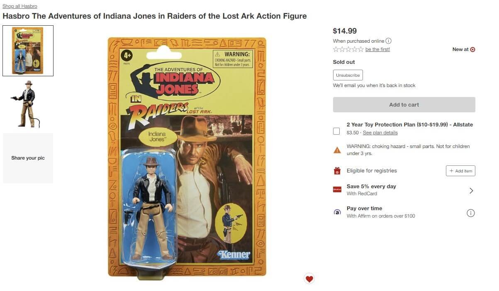Image resolution: width=499 pixels, height=291 pixels.
Task: Click the red heart favorite icon
Action: [309, 279]
